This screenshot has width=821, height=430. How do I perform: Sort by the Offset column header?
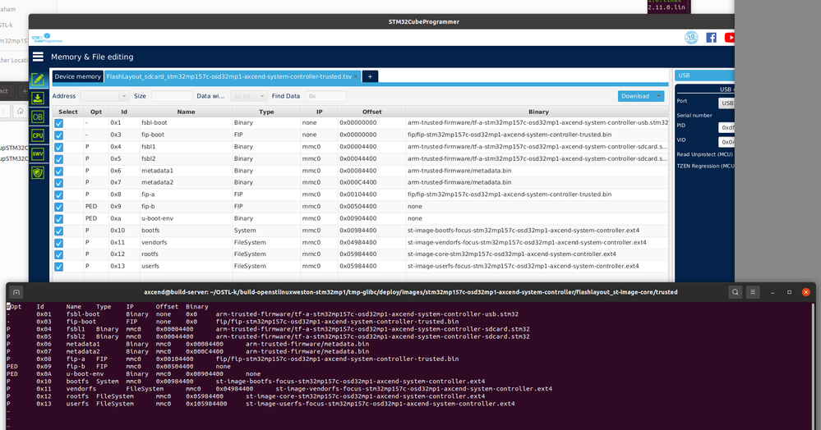(x=371, y=112)
